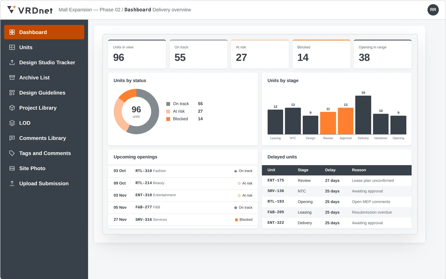The height and width of the screenshot is (279, 446).
Task: Click 'Open MEP comments' reason
Action: point(371,202)
